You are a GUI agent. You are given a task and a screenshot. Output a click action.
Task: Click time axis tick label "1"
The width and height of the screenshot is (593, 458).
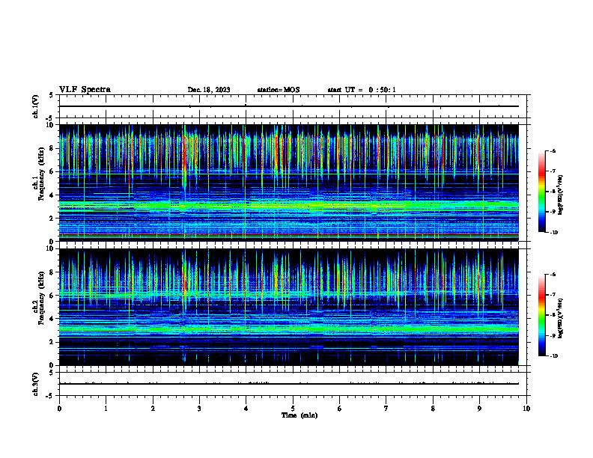106,409
